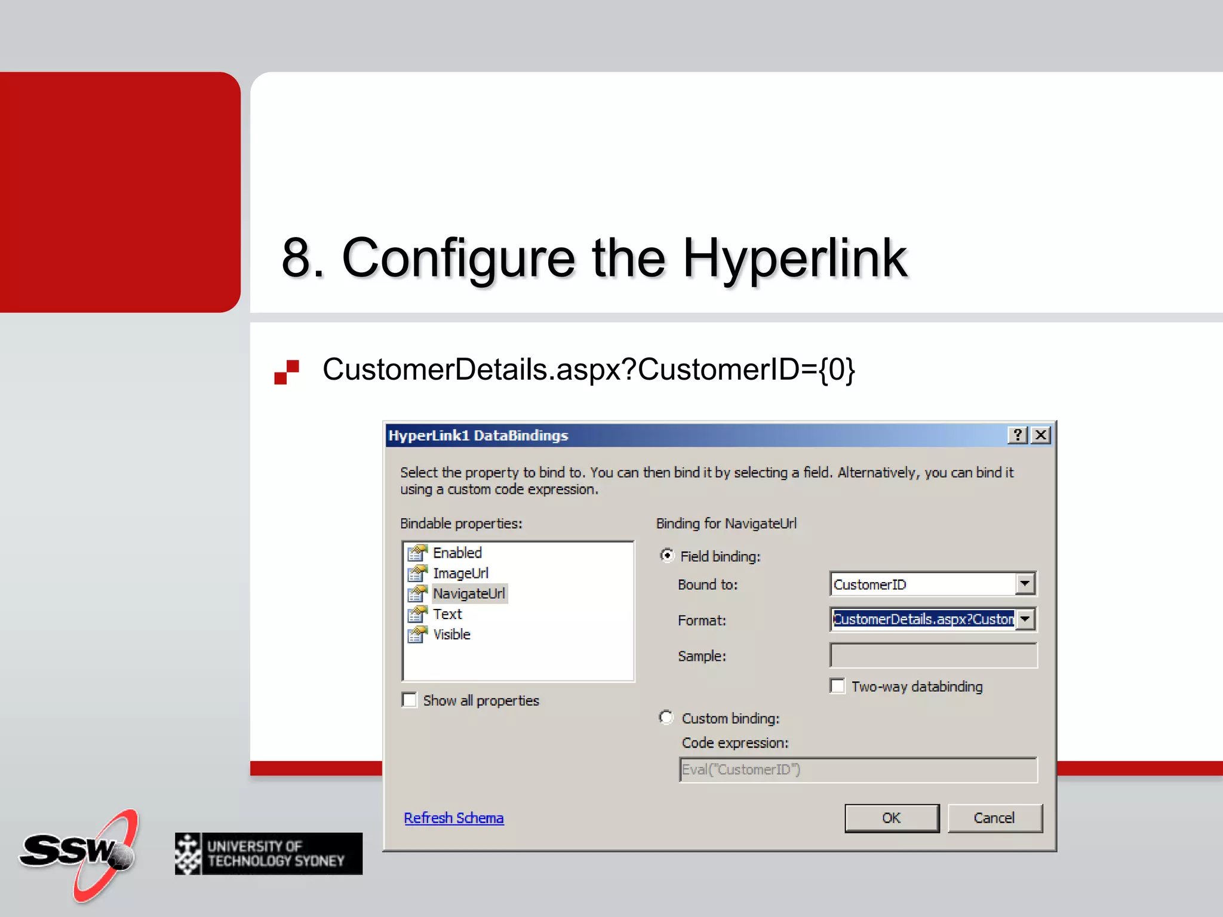Tick the Two-way databinding checkbox
This screenshot has height=917, width=1223.
[838, 686]
